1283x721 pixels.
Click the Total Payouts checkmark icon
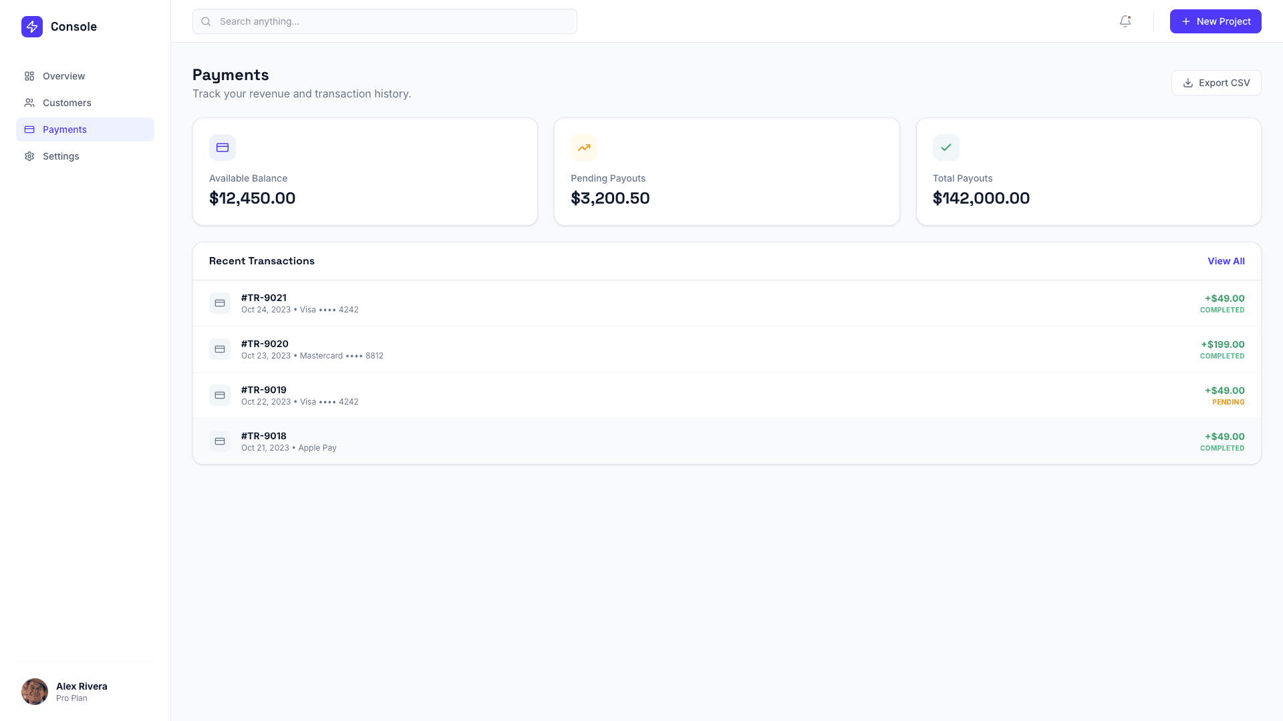(x=946, y=147)
